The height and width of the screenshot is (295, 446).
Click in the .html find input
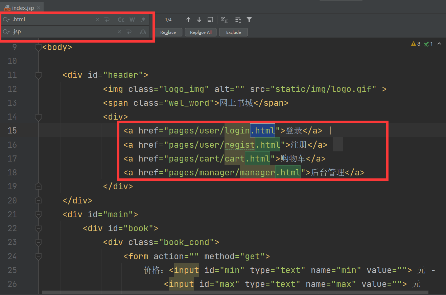pos(52,20)
